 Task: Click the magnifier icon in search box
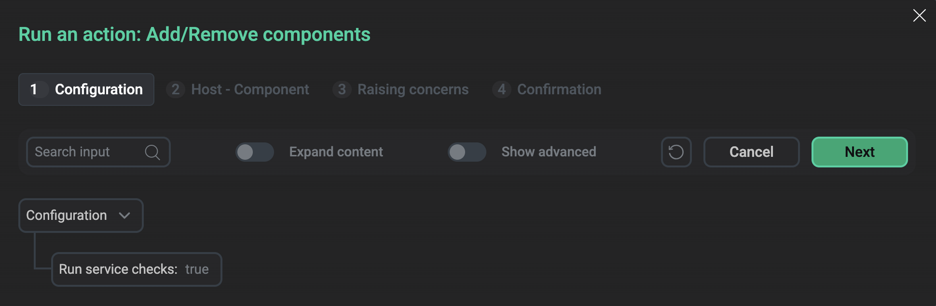152,152
